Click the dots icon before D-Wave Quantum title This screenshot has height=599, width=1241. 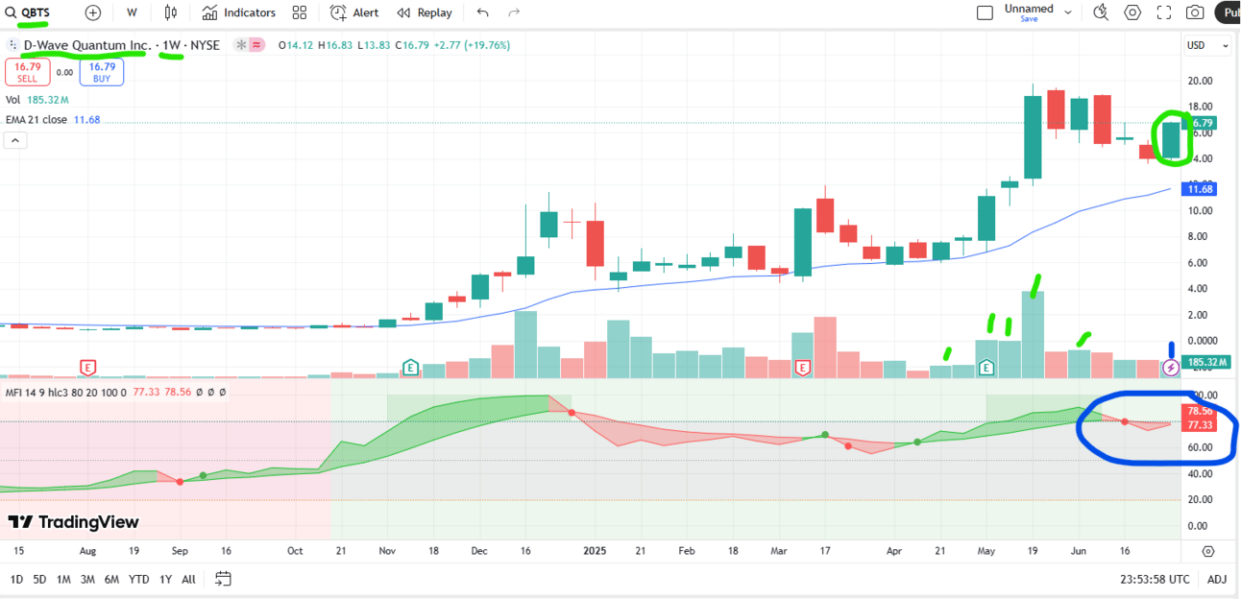(x=12, y=45)
